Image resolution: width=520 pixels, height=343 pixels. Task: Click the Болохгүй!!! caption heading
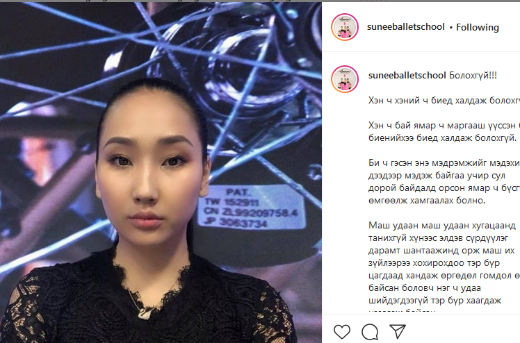(x=473, y=76)
